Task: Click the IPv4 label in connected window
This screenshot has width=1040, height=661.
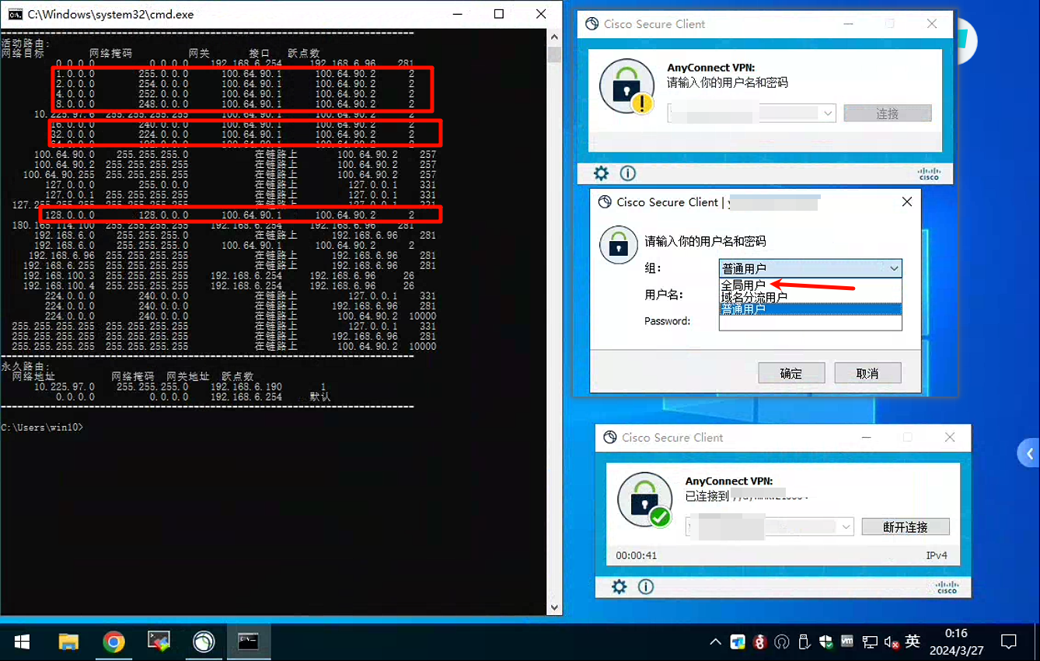Action: pyautogui.click(x=937, y=556)
